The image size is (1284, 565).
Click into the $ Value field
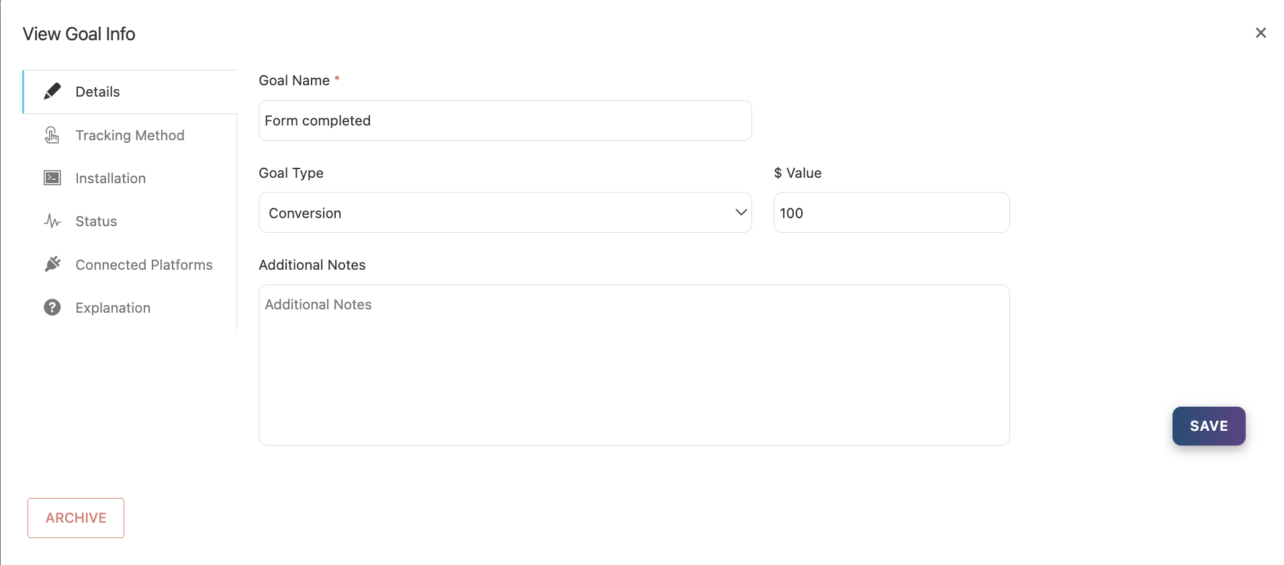click(x=891, y=213)
